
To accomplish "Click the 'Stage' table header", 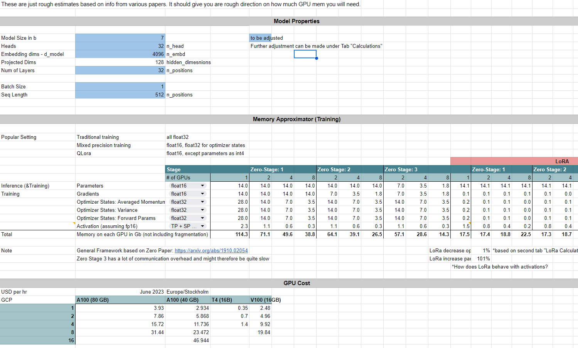I will click(188, 169).
